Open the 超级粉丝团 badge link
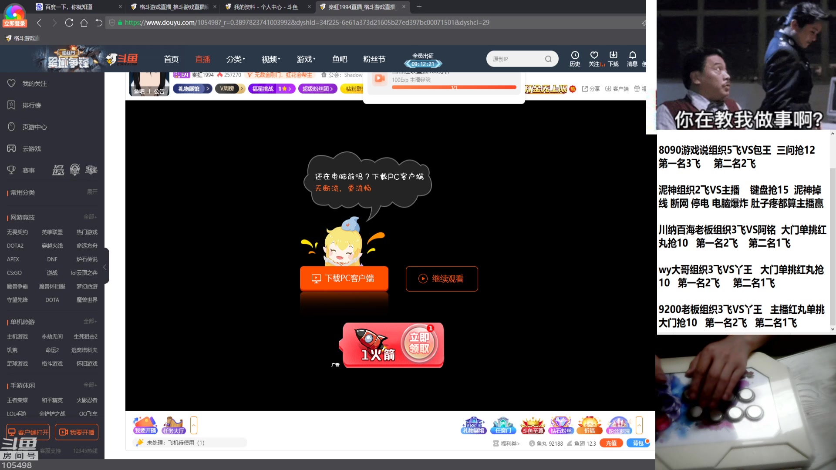The height and width of the screenshot is (470, 836). (318, 89)
